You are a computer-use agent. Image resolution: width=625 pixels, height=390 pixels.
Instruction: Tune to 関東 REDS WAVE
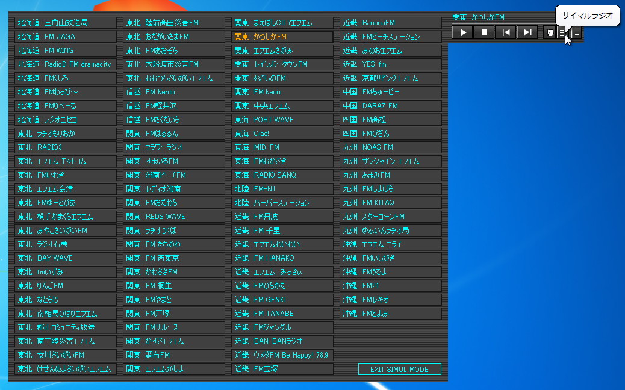click(174, 217)
